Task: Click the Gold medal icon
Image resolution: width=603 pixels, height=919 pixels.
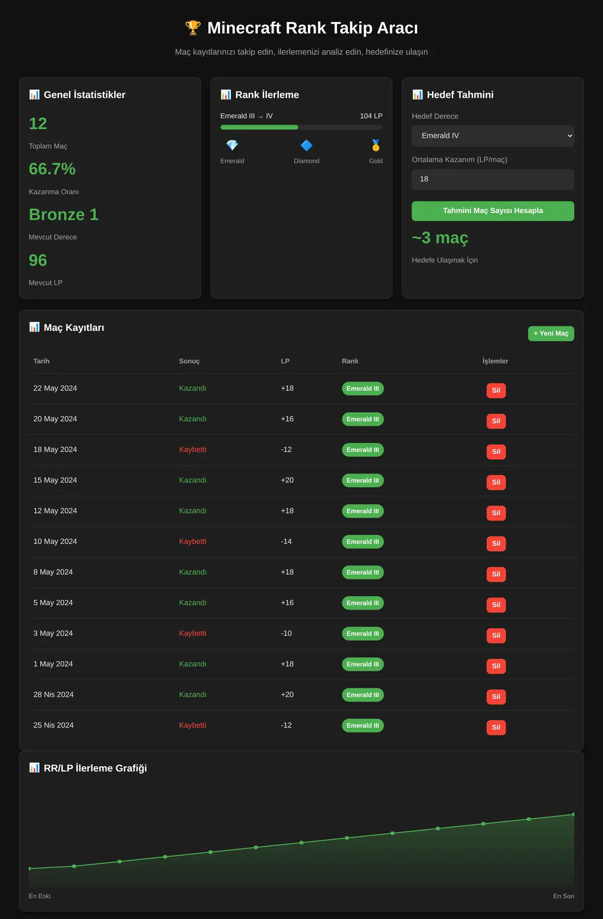Action: (x=376, y=145)
